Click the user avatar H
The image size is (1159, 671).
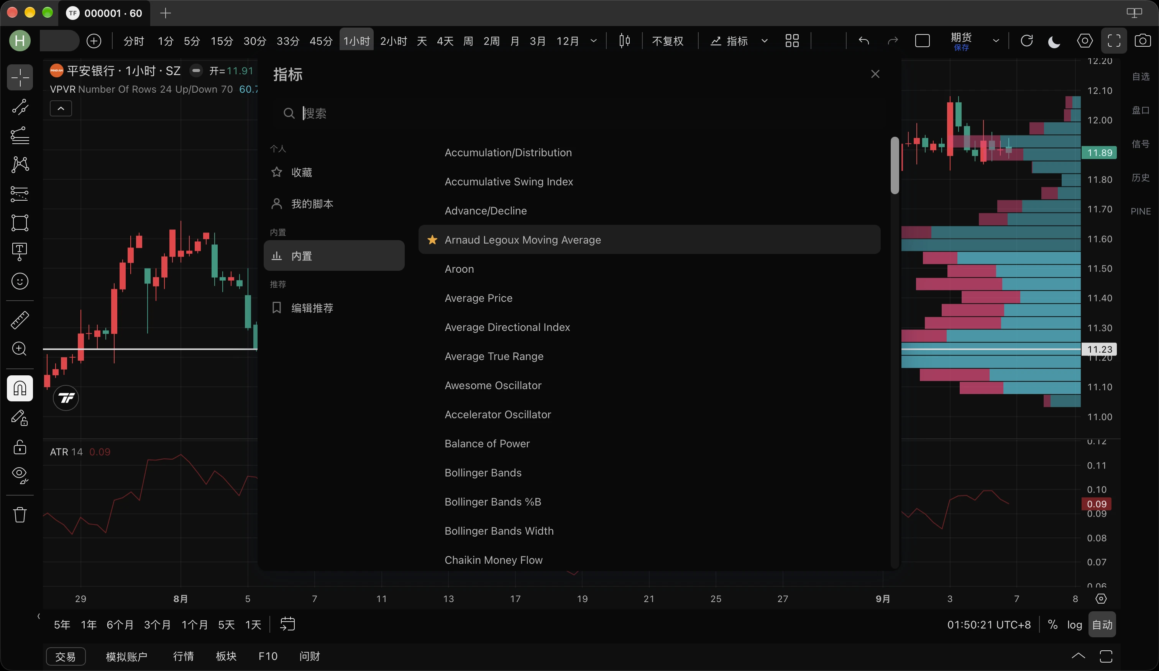[x=20, y=41]
